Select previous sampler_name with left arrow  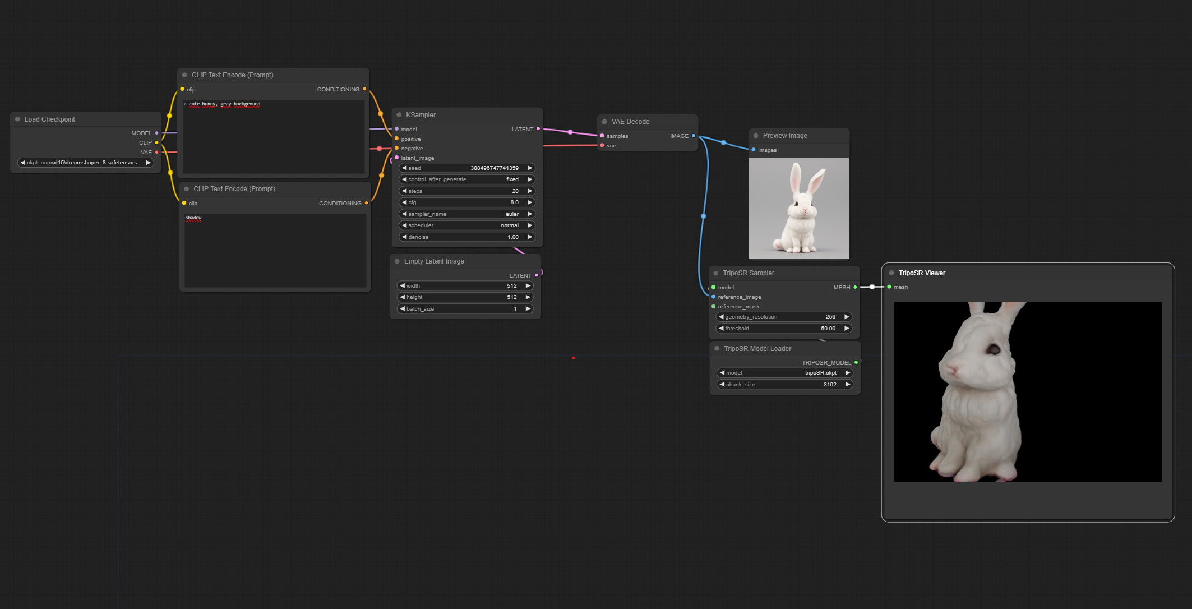[x=404, y=214]
